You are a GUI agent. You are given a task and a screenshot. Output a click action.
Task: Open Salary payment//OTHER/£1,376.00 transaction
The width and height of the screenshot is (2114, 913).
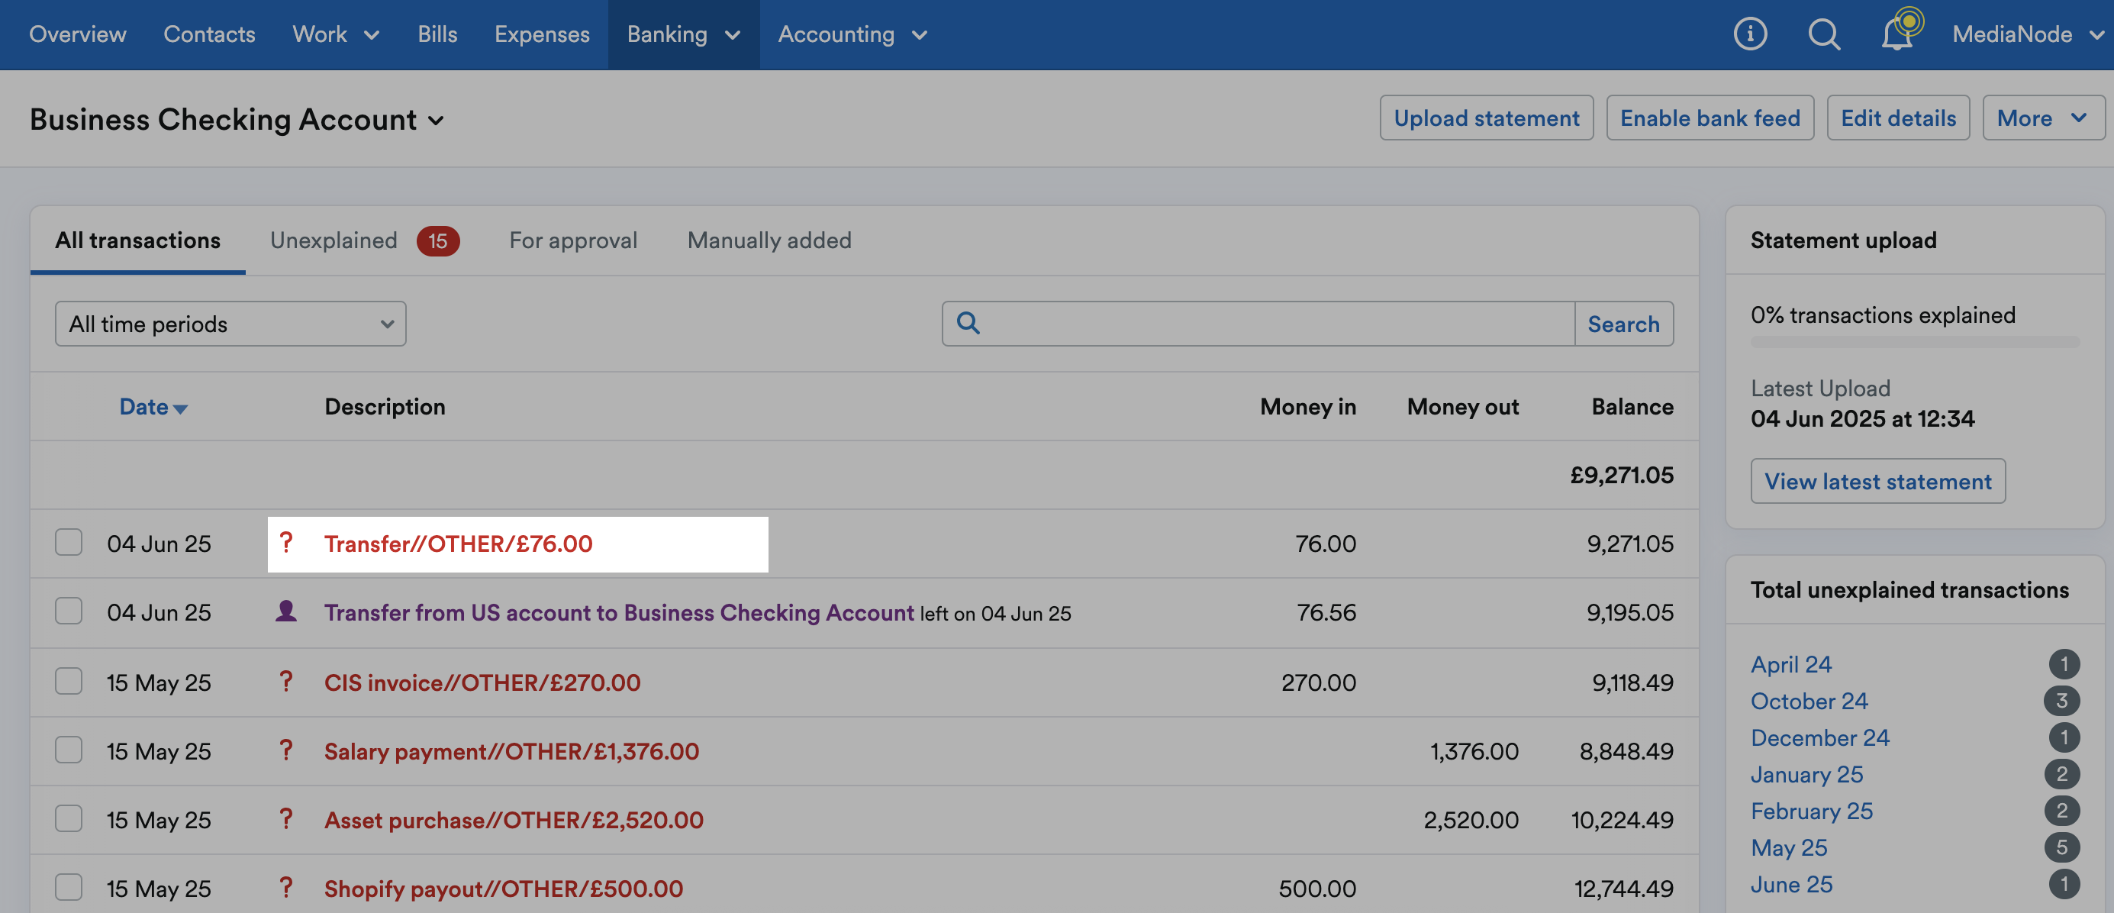[511, 750]
